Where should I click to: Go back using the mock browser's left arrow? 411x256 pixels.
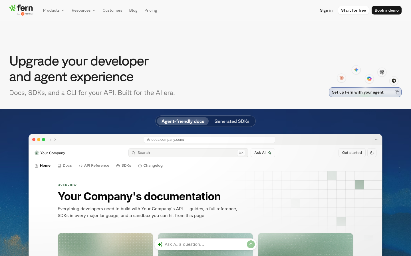coord(51,140)
